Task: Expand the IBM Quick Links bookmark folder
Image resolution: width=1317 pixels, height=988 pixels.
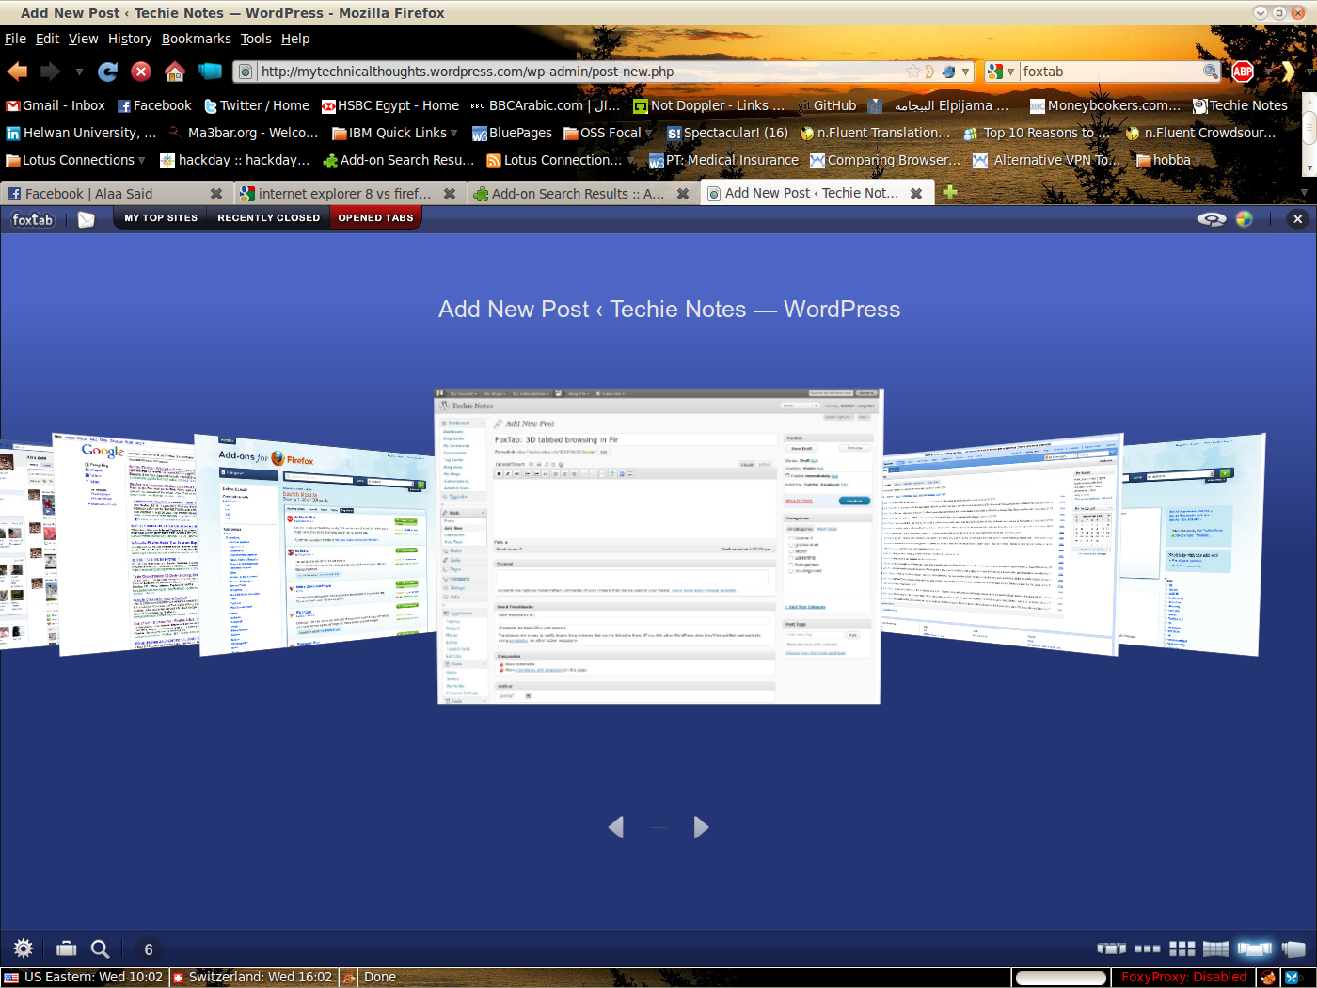Action: 395,133
